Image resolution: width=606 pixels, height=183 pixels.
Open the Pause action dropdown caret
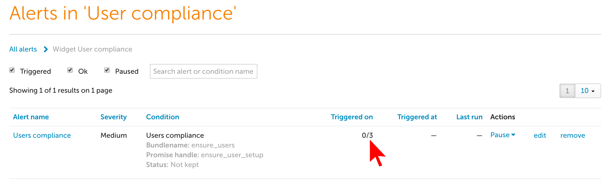513,135
